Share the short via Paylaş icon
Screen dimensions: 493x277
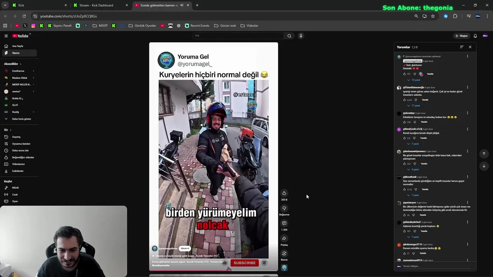point(284,238)
